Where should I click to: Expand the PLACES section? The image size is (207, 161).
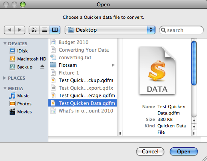pos(5,78)
